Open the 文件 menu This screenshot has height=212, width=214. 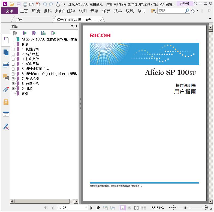(x=10, y=11)
